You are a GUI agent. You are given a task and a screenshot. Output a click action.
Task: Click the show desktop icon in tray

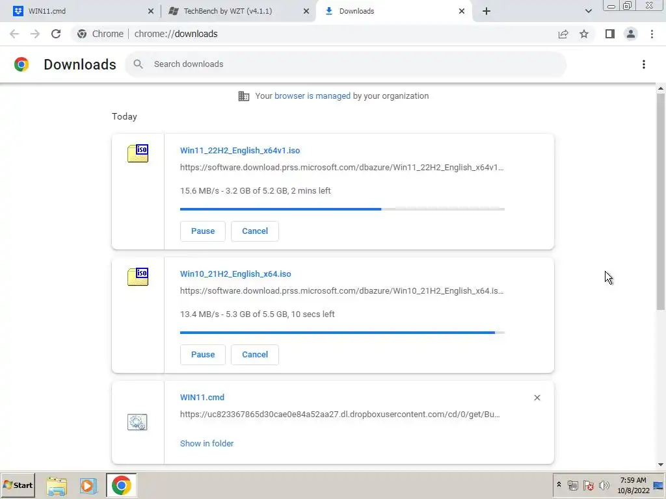658,485
